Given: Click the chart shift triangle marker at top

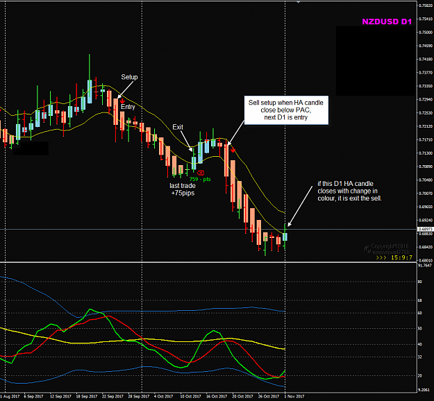Looking at the screenshot, I should [x=298, y=2].
